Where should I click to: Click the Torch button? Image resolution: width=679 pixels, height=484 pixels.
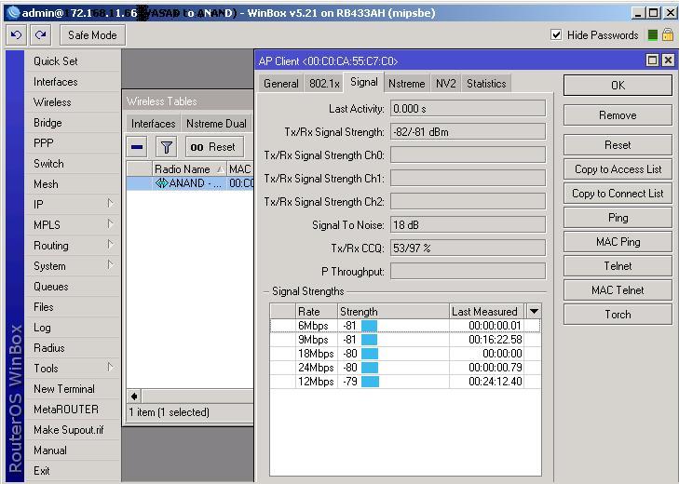(x=618, y=315)
